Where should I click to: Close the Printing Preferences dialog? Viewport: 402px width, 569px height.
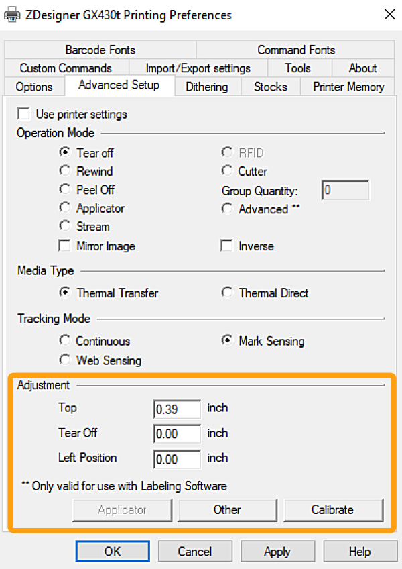point(390,15)
